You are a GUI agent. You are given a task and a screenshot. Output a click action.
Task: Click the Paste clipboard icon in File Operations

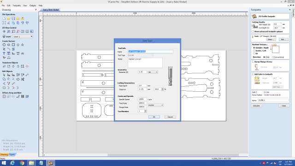[x=18, y=23]
